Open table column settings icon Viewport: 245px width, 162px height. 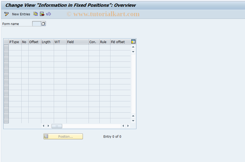[x=133, y=42]
